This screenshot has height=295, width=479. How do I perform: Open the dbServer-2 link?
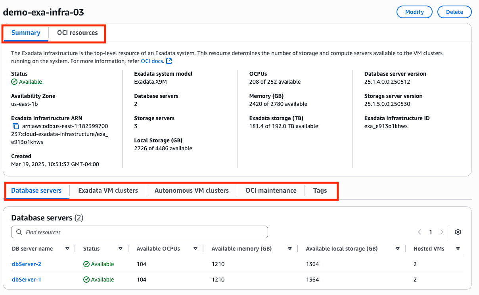pos(27,264)
